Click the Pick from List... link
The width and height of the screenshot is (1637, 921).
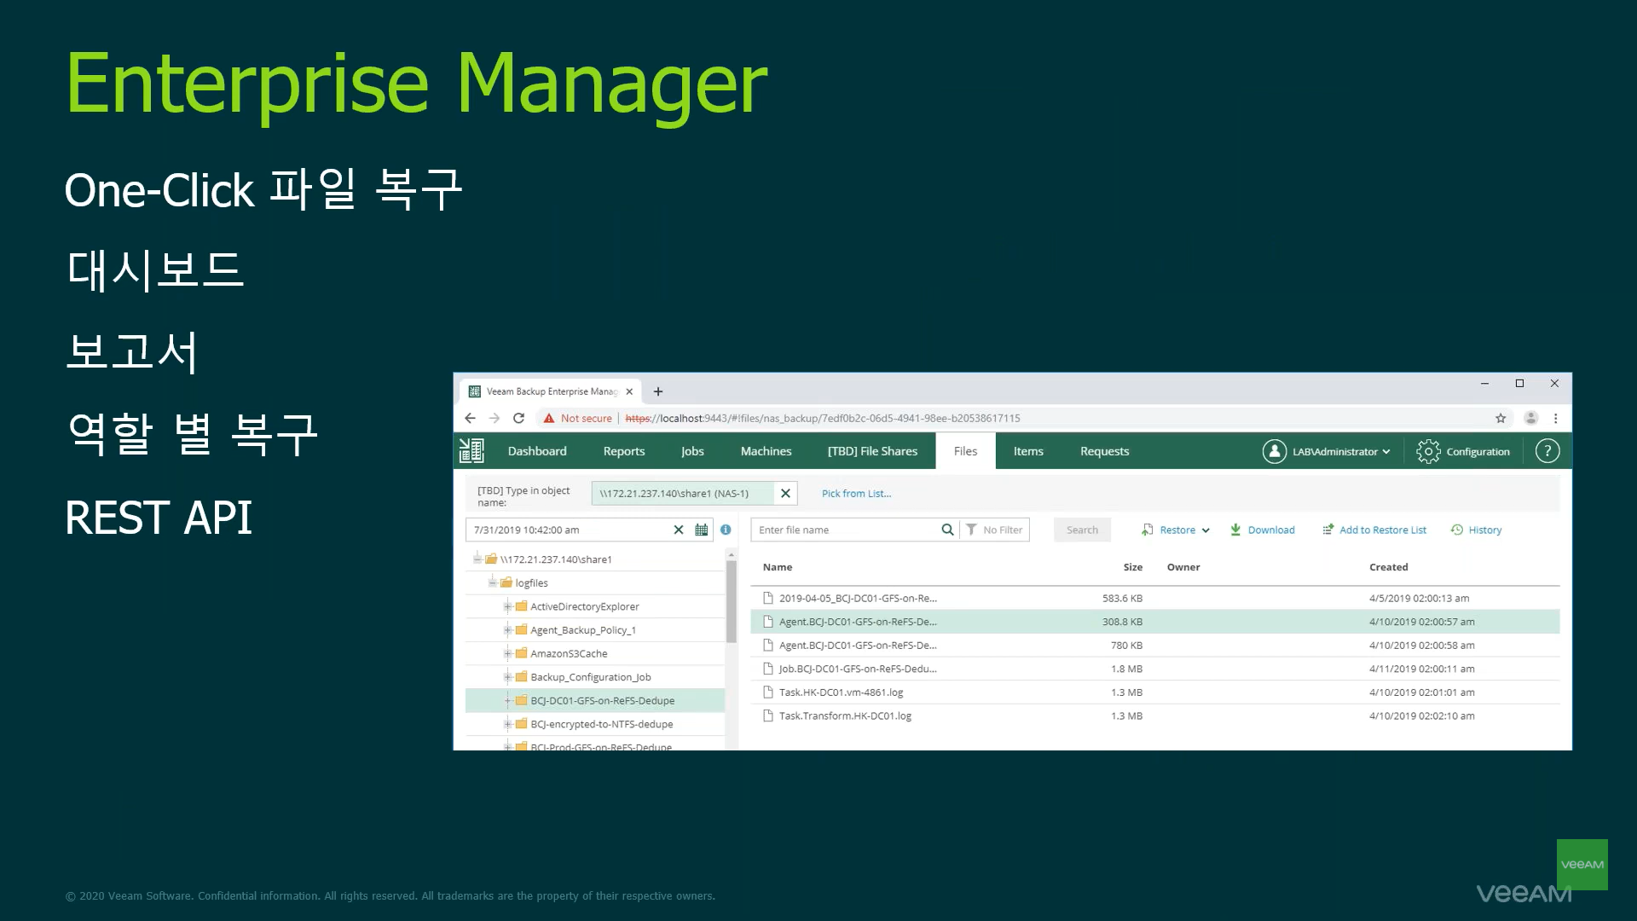point(856,493)
